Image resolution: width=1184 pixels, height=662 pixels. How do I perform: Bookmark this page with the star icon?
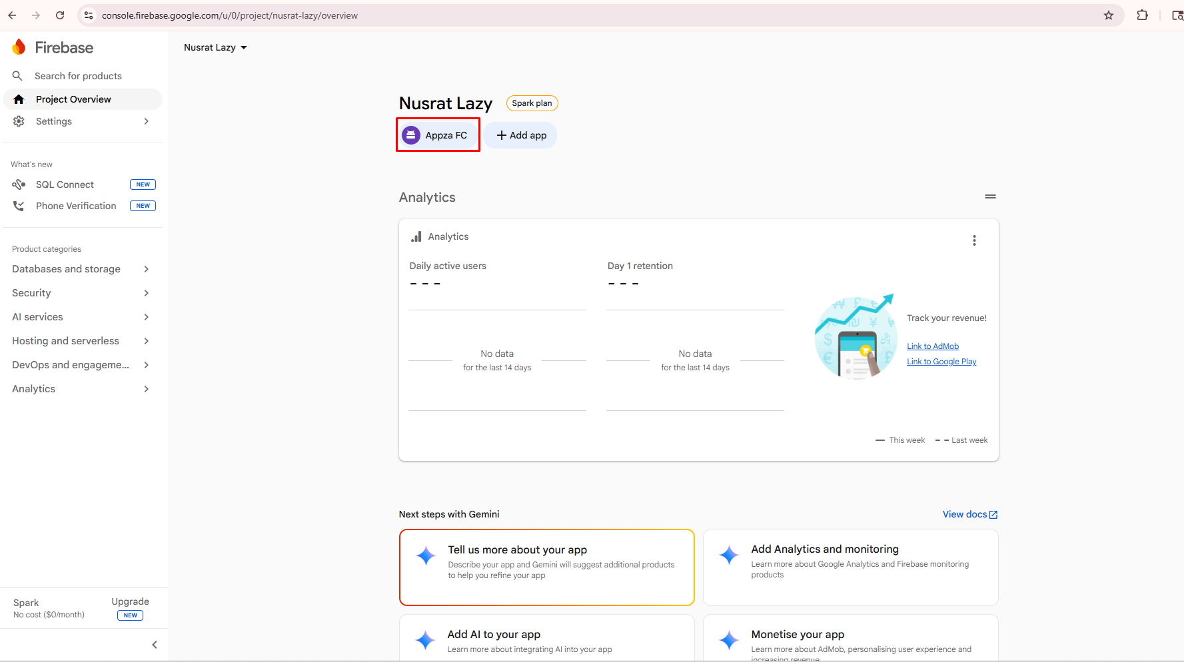tap(1109, 15)
